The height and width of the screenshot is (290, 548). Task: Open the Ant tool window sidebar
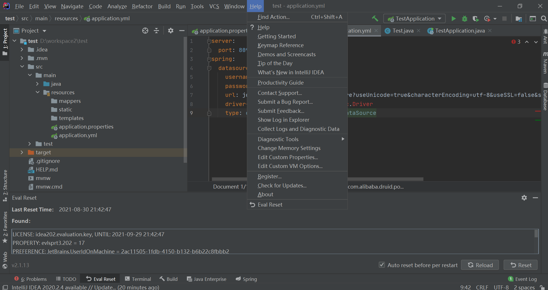(545, 36)
